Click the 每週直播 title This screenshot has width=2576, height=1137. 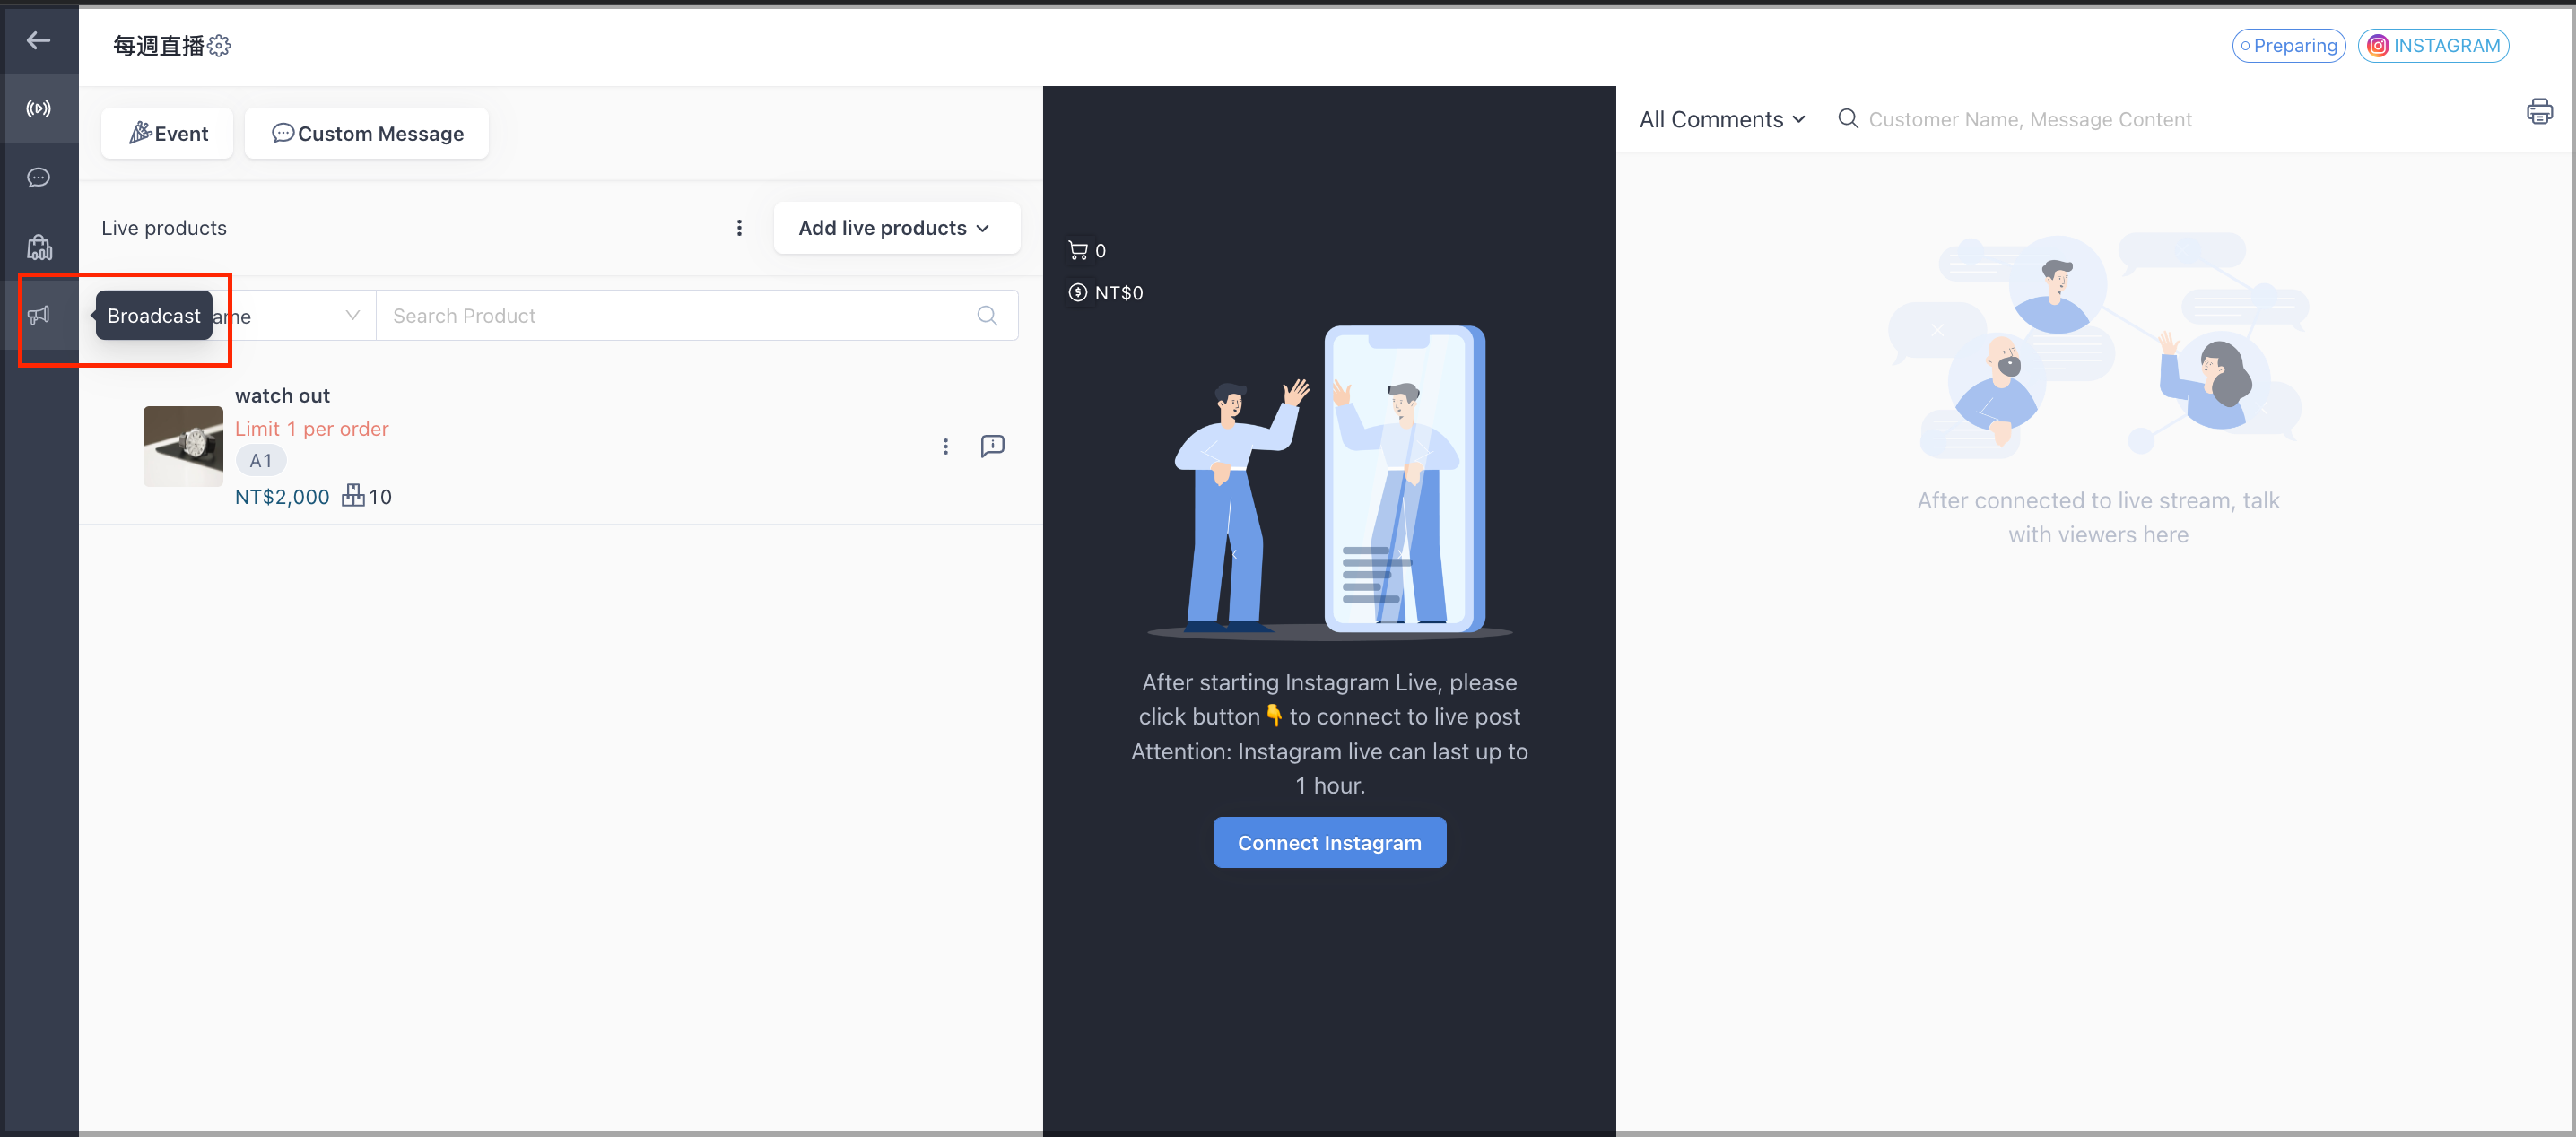158,46
